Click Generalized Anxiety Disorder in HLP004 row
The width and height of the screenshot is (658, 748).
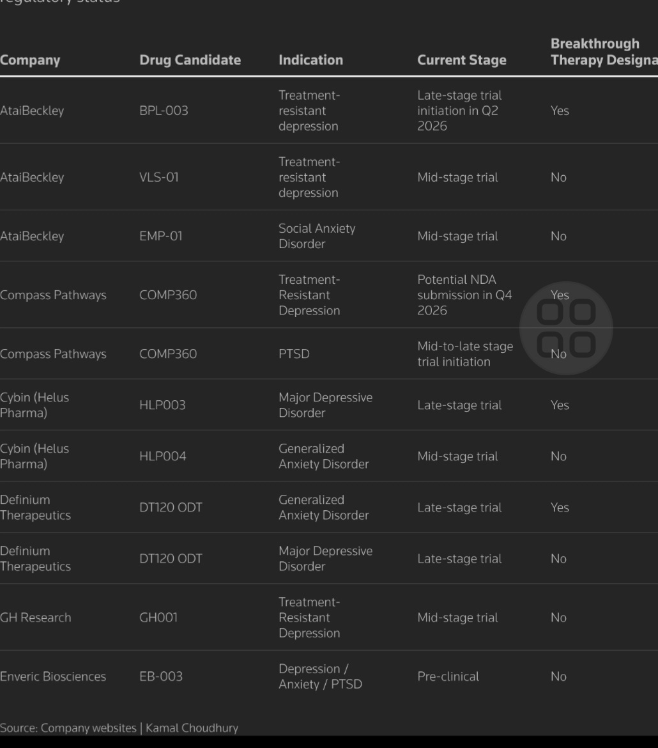pos(323,456)
